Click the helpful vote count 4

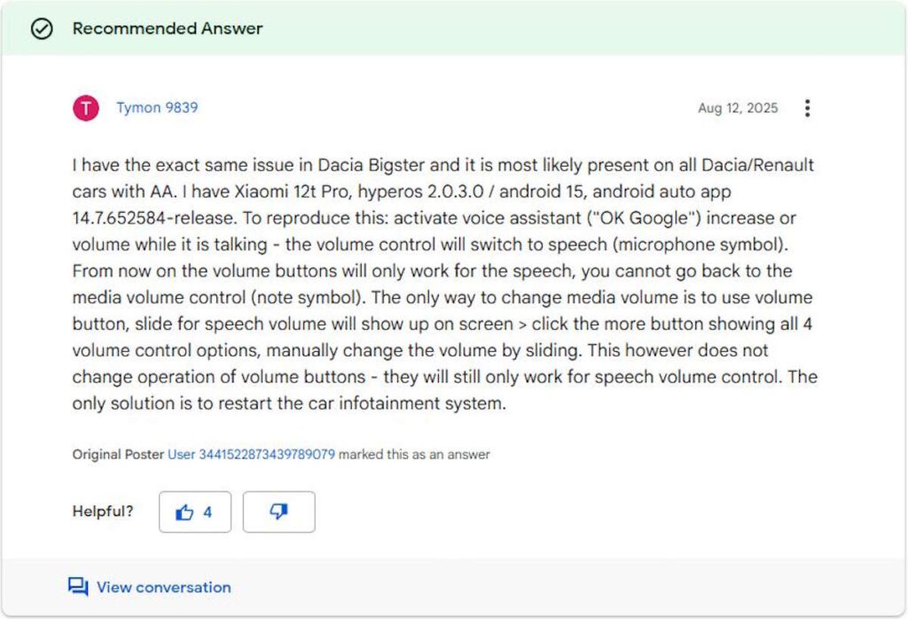[207, 512]
